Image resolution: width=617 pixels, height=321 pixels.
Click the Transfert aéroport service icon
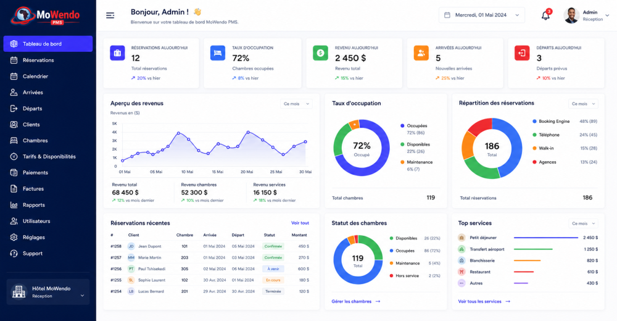[x=462, y=249]
